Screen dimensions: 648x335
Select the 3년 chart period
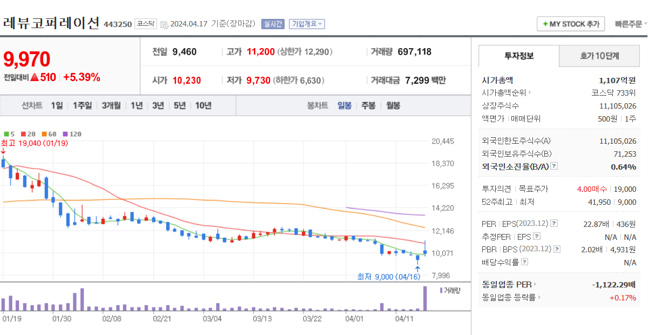pyautogui.click(x=158, y=105)
